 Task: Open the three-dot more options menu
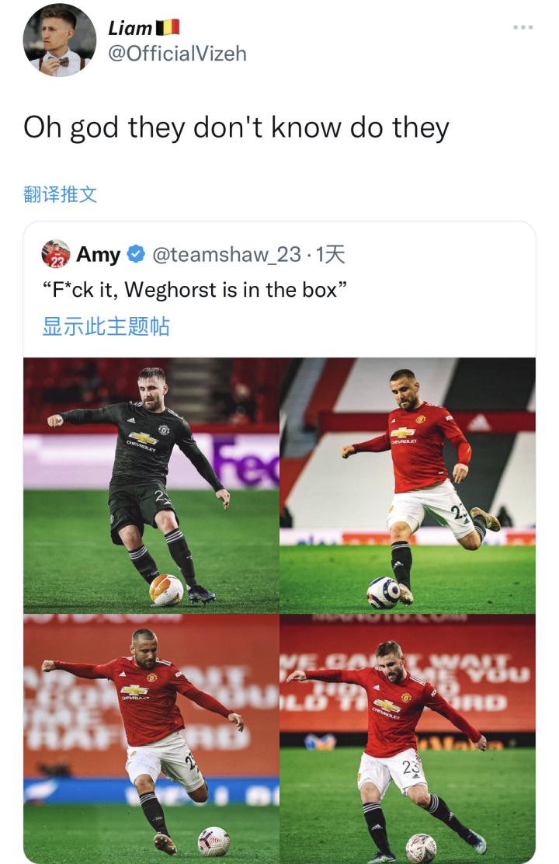522,27
